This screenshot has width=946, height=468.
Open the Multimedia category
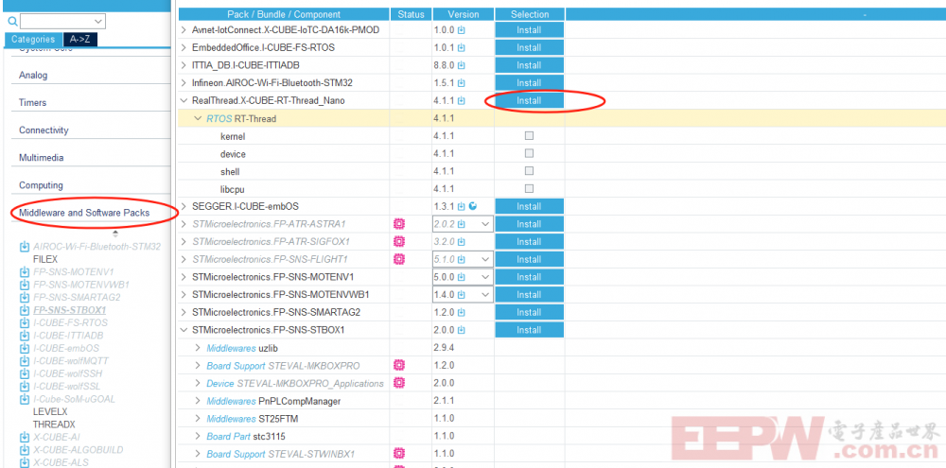[x=41, y=157]
